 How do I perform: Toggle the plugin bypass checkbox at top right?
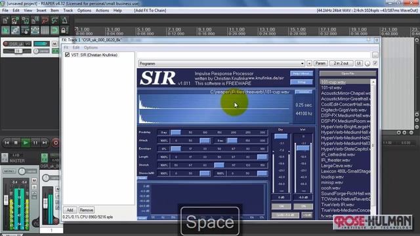click(x=375, y=63)
